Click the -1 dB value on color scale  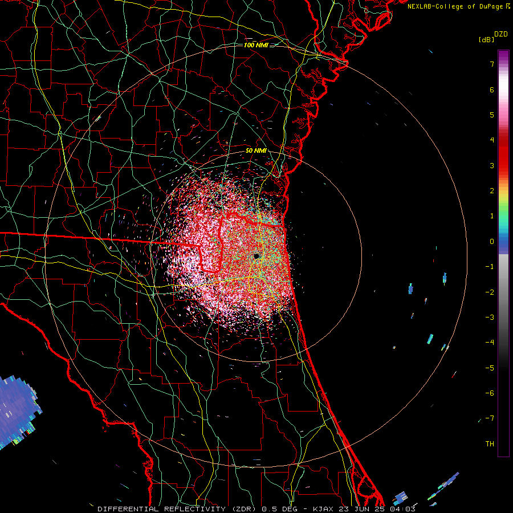[x=490, y=267]
